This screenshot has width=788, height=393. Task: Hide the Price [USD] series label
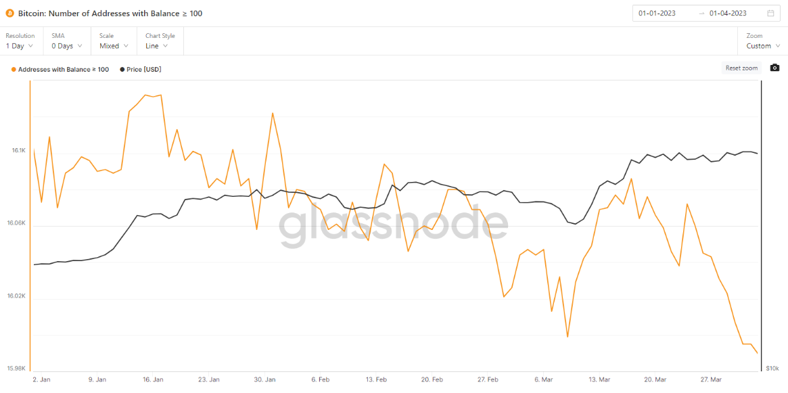(x=144, y=70)
